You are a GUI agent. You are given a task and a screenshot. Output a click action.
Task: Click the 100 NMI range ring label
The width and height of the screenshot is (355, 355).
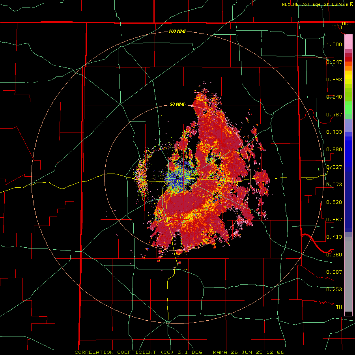[x=177, y=31]
